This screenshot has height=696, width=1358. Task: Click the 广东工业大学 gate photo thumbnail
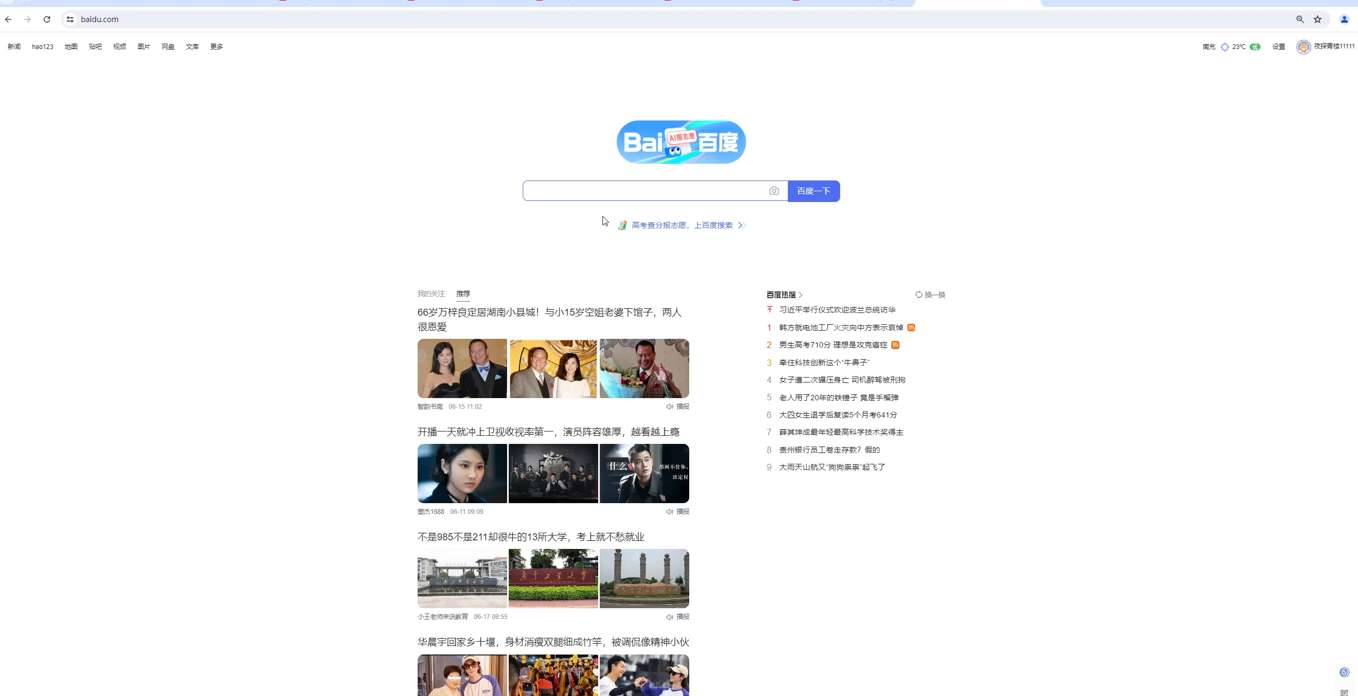pyautogui.click(x=553, y=579)
